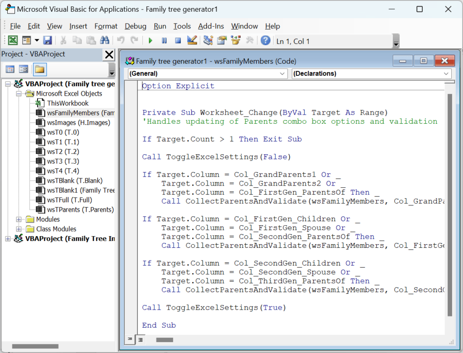Click the Find binoculars icon
Viewport: 463px width, 353px height.
click(104, 41)
